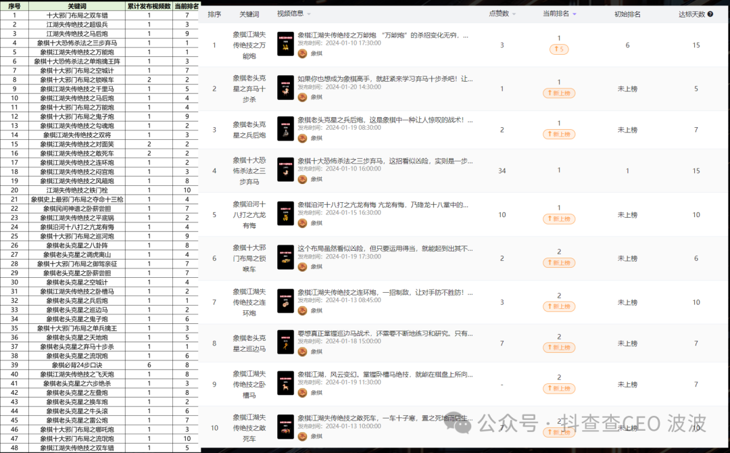Click the 象棋 avatar in the 万能炮 video row

pyautogui.click(x=302, y=53)
